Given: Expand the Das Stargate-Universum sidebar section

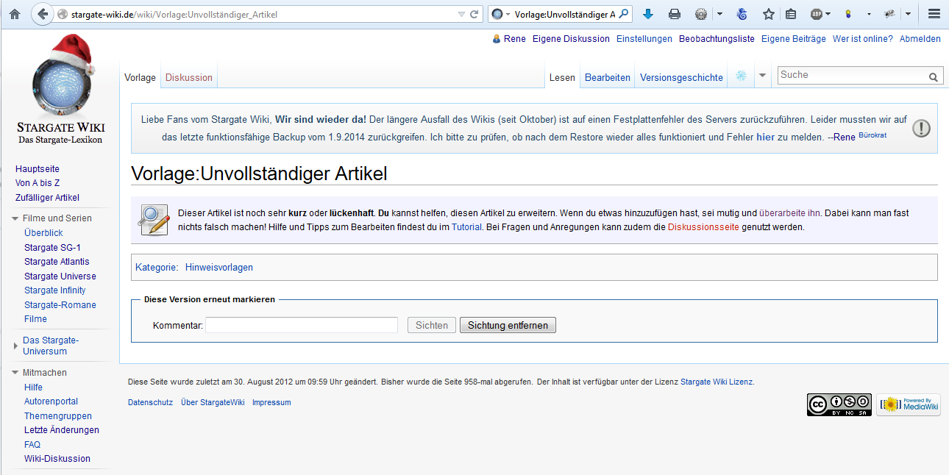Looking at the screenshot, I should tap(16, 346).
